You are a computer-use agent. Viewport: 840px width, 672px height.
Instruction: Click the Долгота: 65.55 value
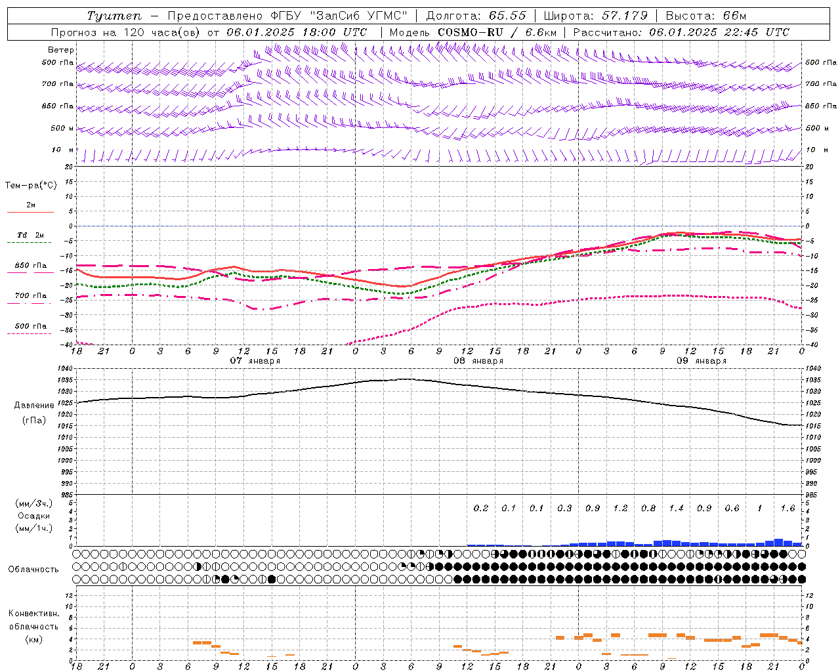tap(476, 16)
